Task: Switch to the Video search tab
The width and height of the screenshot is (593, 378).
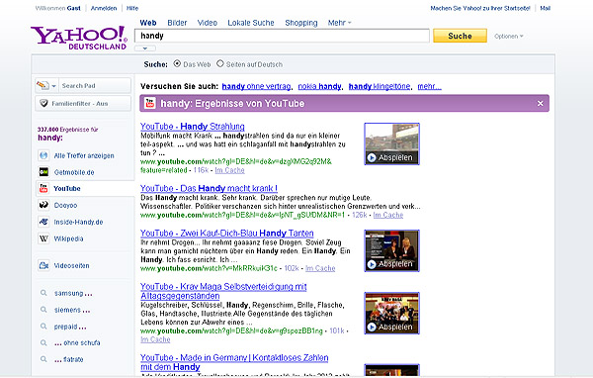Action: click(x=208, y=23)
